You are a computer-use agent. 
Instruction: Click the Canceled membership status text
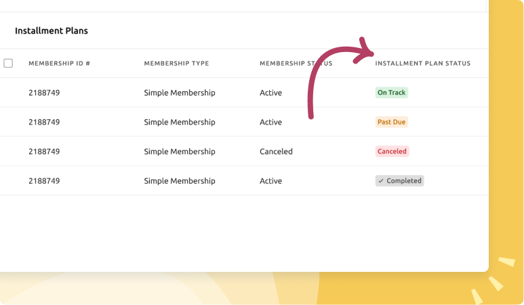tap(276, 151)
